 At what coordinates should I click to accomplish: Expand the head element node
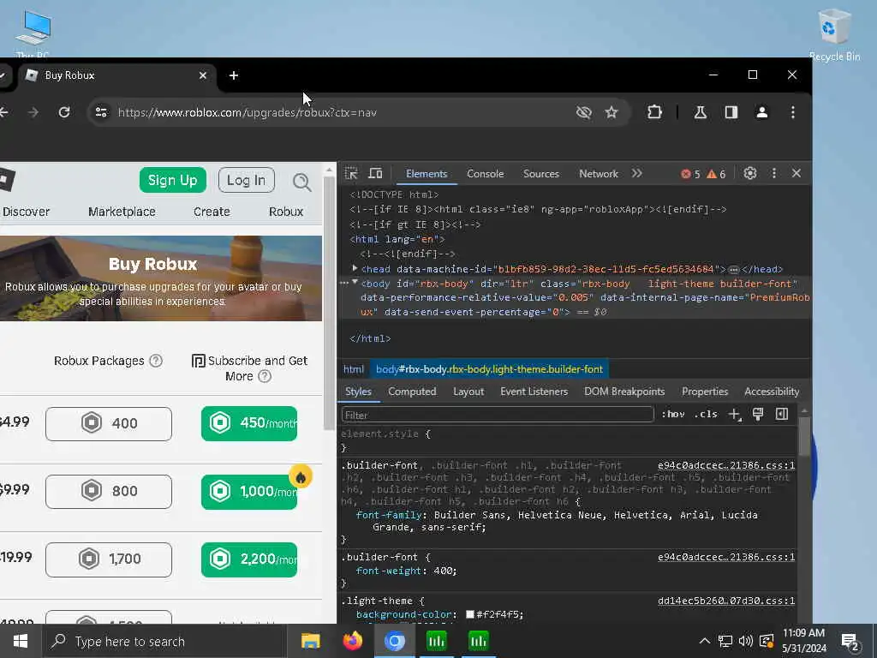click(355, 269)
